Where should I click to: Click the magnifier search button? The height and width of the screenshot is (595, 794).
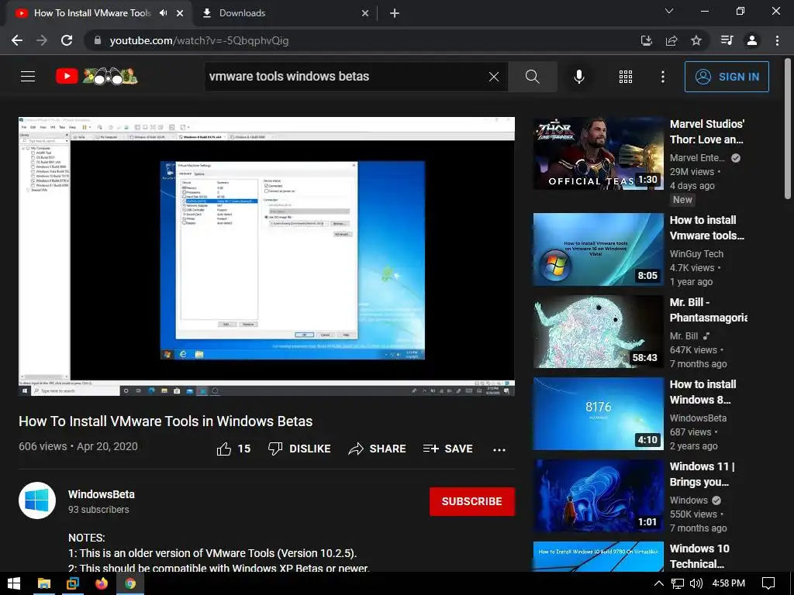coord(532,77)
